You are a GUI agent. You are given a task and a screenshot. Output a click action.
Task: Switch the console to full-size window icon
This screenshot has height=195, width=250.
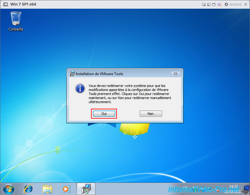214,4
